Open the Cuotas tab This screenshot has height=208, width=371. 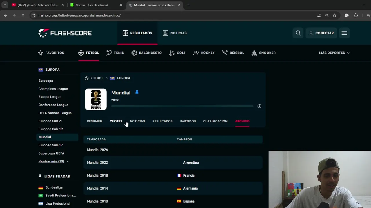[116, 121]
